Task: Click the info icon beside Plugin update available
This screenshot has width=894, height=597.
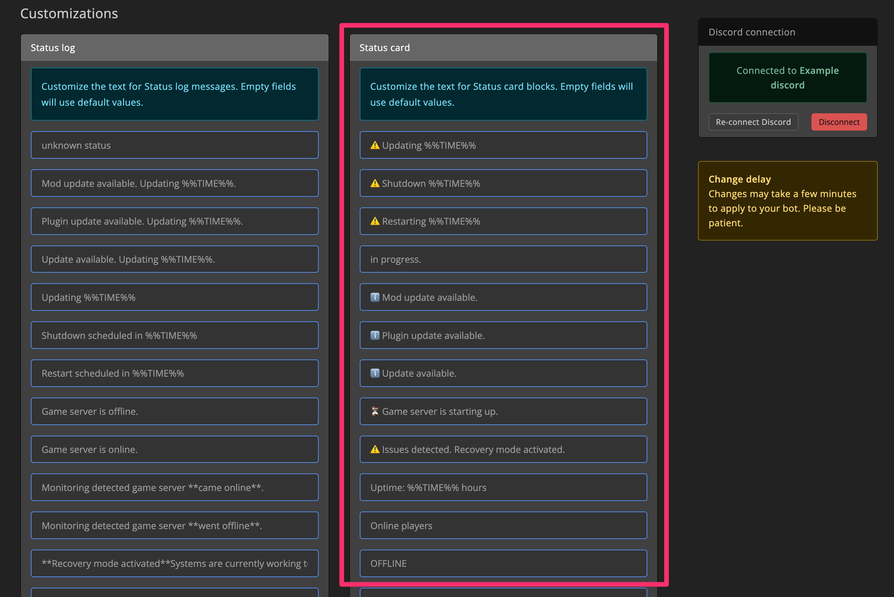Action: (375, 335)
